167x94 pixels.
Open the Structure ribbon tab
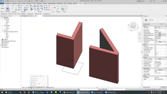[x=14, y=3]
